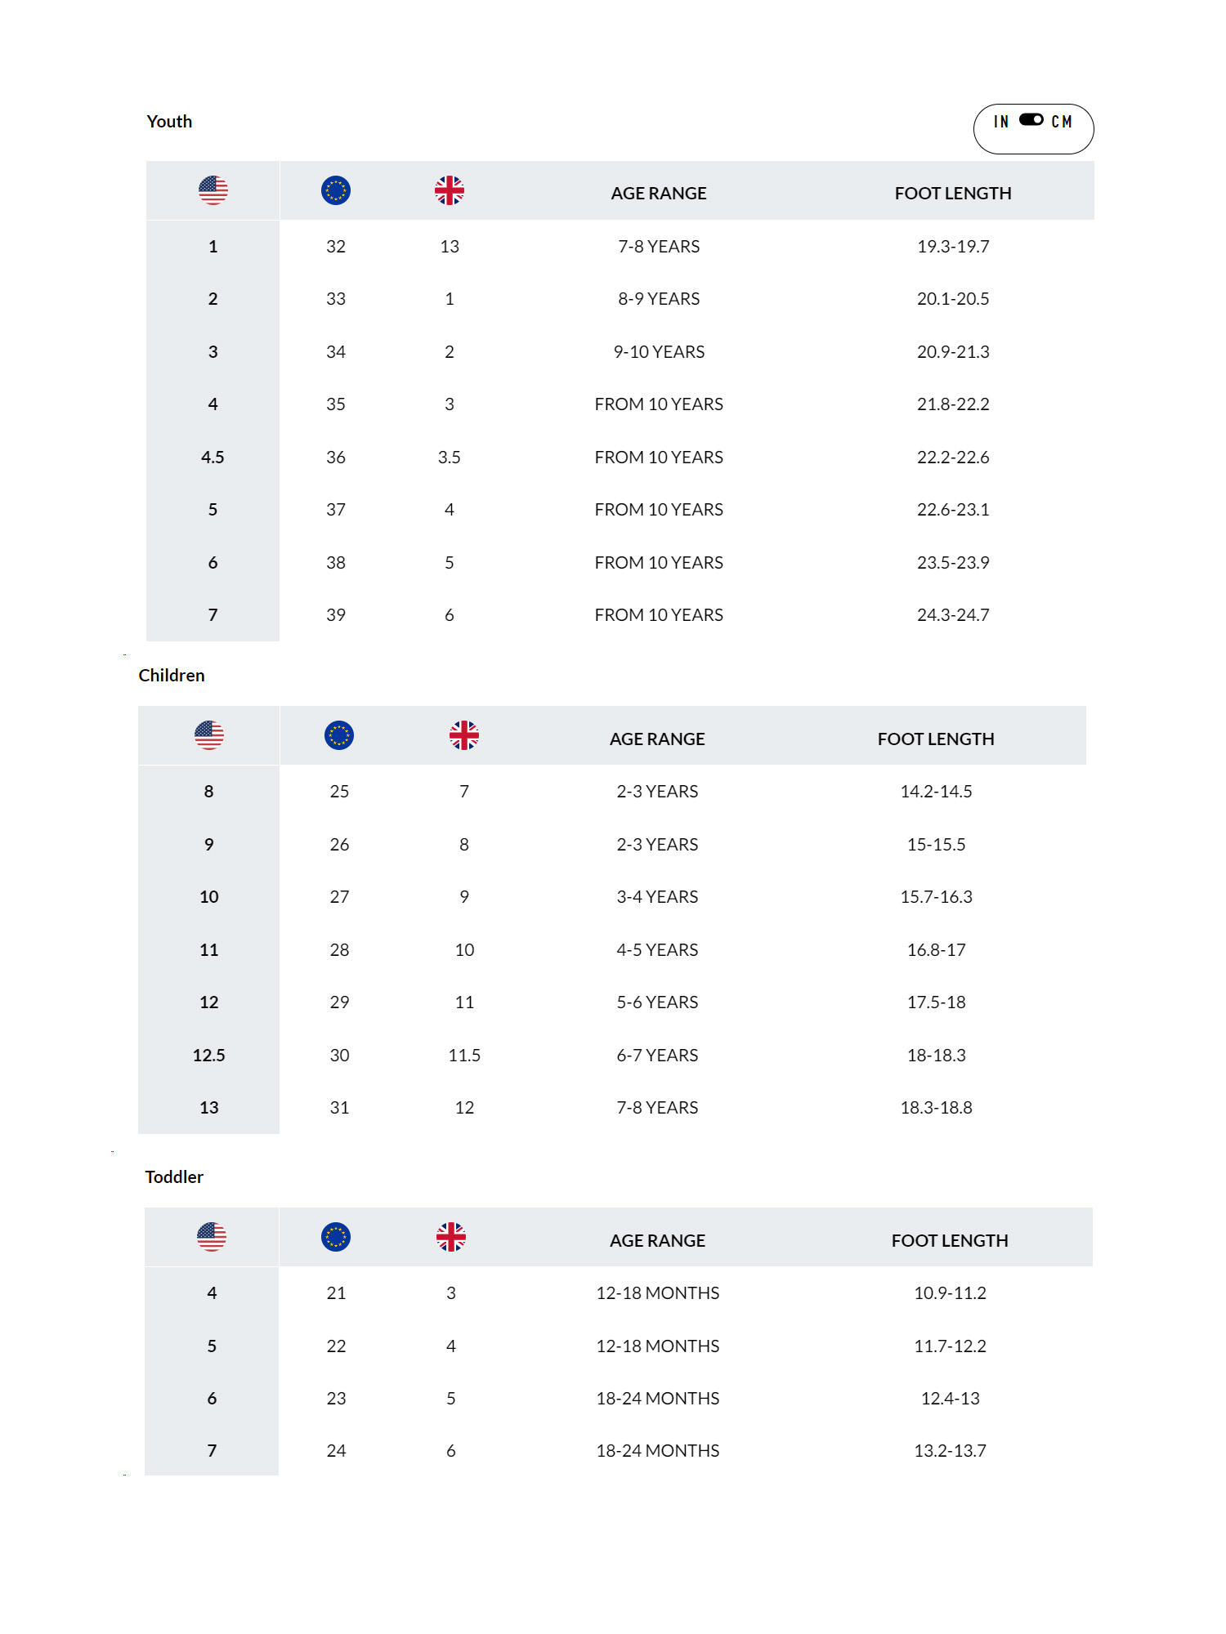This screenshot has width=1226, height=1634.
Task: Click the UK flag in Toddler table
Action: click(x=451, y=1237)
